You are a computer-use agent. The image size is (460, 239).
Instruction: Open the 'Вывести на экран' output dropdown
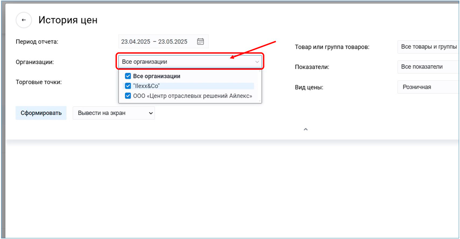pyautogui.click(x=114, y=113)
